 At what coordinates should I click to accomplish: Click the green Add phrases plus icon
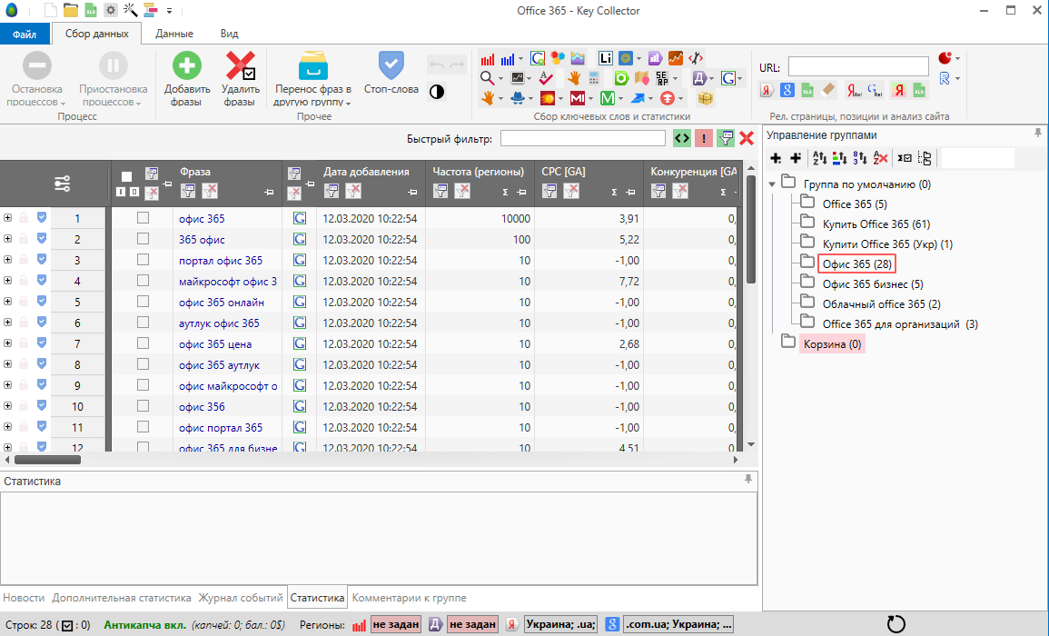(x=187, y=65)
